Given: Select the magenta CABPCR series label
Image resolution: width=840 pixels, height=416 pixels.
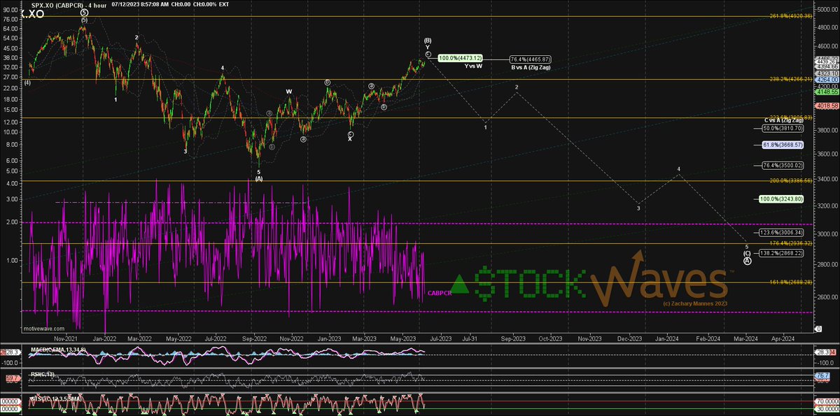Looking at the screenshot, I should [x=440, y=293].
